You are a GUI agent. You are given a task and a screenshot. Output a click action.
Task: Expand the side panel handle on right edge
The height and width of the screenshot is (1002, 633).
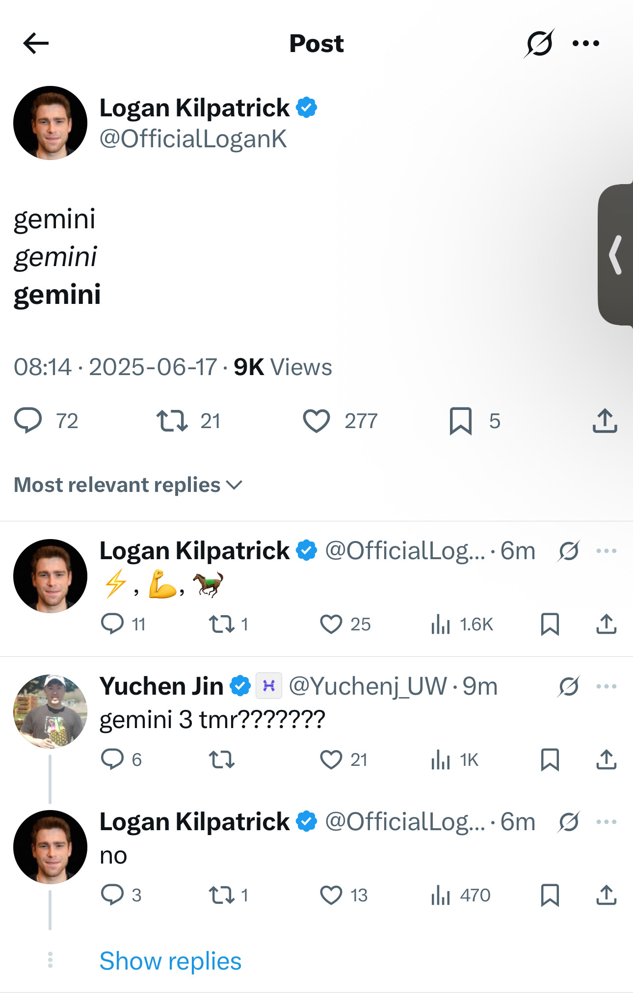pos(616,254)
